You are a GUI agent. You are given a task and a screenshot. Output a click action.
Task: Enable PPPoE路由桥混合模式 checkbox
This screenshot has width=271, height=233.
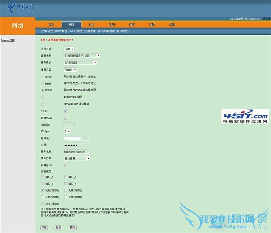click(x=43, y=104)
